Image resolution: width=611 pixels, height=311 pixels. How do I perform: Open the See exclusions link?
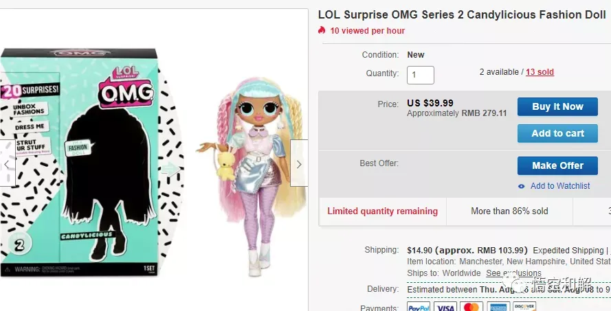[513, 273]
